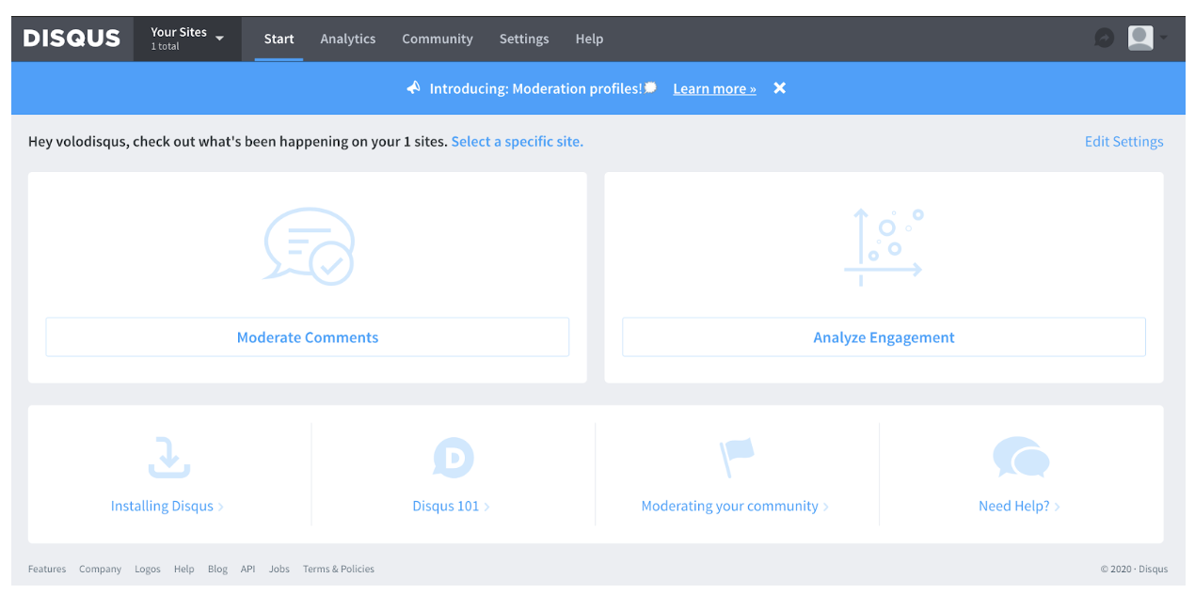Click the notifications icon in header

click(1105, 39)
